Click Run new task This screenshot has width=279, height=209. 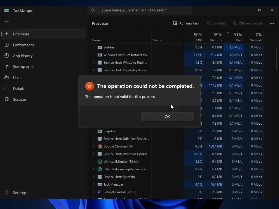186,23
